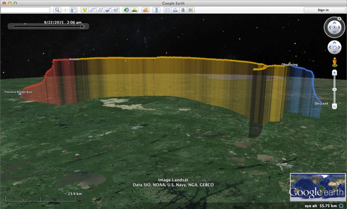Viewport: 347px width, 209px height.
Task: Click the move joystick hand center
Action: pyautogui.click(x=334, y=47)
